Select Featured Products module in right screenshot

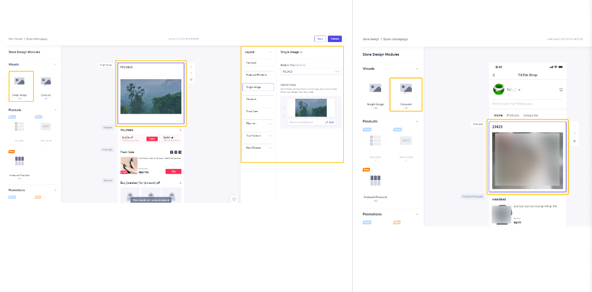pyautogui.click(x=375, y=180)
